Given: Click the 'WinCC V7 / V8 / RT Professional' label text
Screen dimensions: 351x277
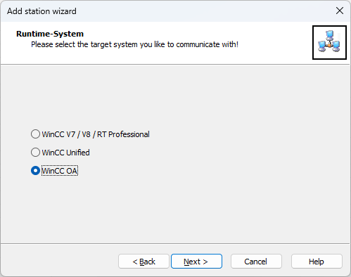Looking at the screenshot, I should click(96, 134).
